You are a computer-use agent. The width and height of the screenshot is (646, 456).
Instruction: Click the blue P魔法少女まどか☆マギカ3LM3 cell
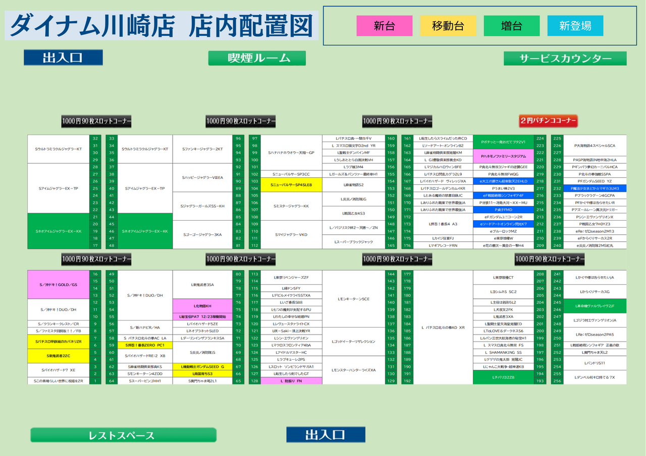595,188
